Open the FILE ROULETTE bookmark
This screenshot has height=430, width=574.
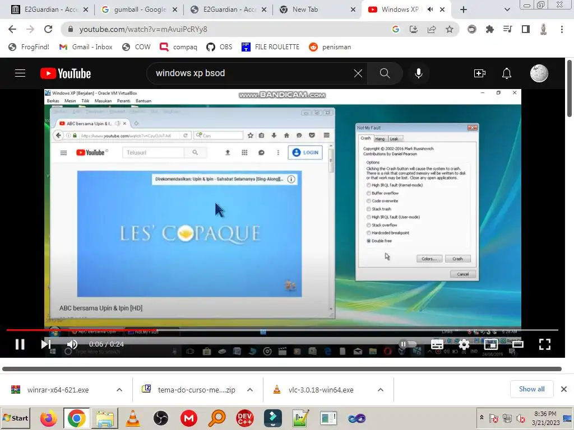click(270, 47)
